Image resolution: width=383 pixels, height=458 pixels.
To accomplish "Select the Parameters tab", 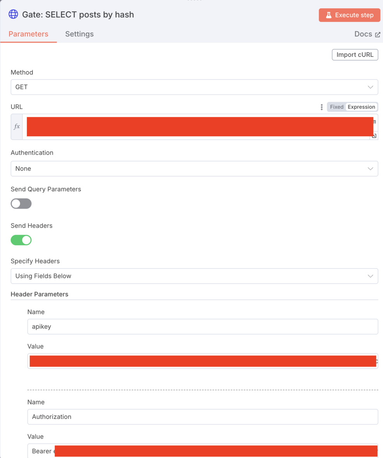I will 28,34.
